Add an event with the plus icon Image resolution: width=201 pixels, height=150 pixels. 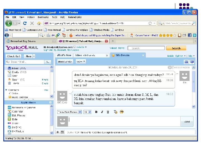pos(58,132)
